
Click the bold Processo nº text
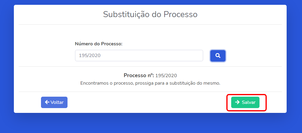pos(139,75)
